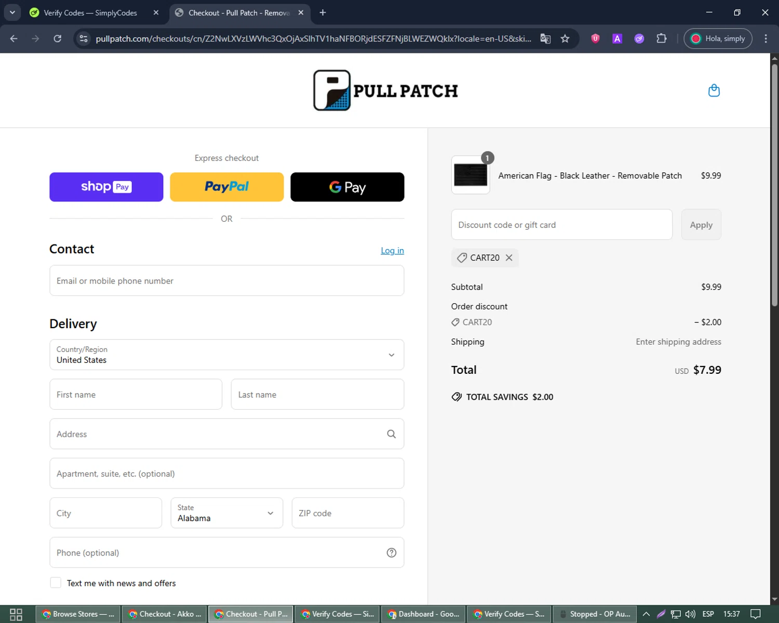Viewport: 779px width, 623px height.
Task: Click the network tray icon
Action: pyautogui.click(x=676, y=614)
